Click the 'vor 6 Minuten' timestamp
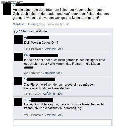Image resolution: width=115 pixels, height=127 pixels. 56,24
